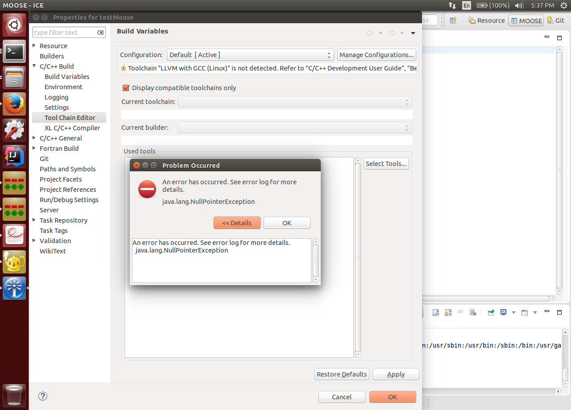571x410 pixels.
Task: Click OK in the Problem Occurred dialog
Action: click(x=287, y=223)
